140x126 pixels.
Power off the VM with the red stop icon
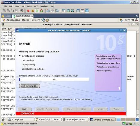pos(28,10)
